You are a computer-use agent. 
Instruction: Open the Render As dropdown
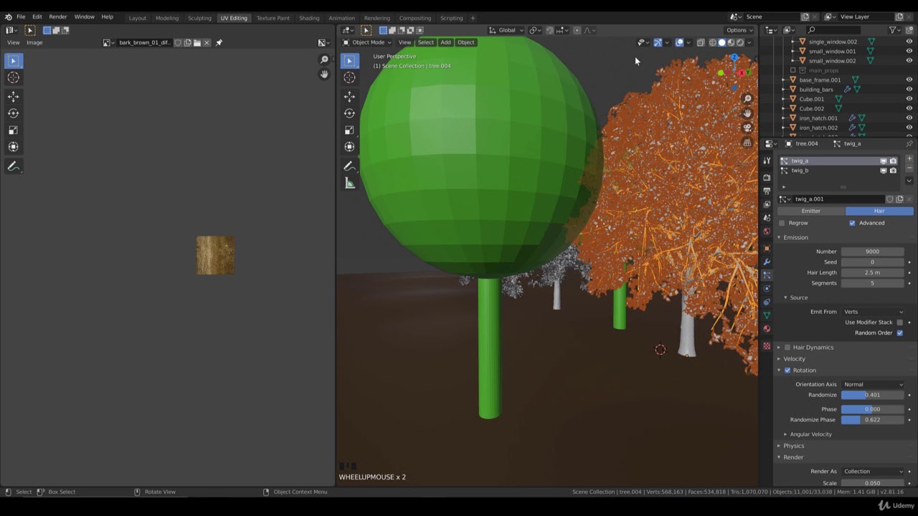873,472
